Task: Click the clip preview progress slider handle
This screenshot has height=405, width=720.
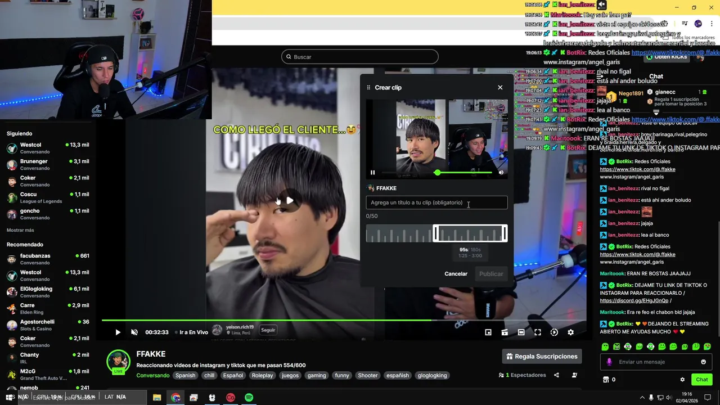Action: click(x=438, y=173)
